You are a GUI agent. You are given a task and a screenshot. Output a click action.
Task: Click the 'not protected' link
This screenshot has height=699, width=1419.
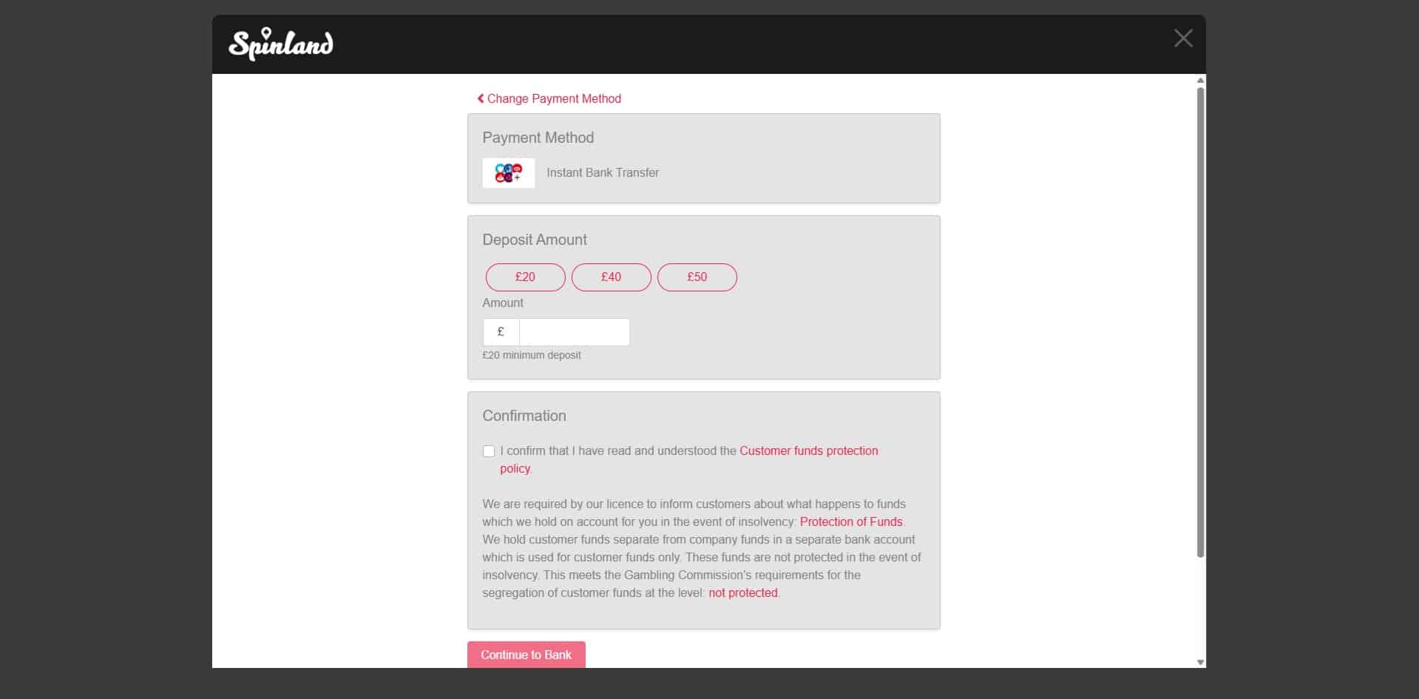[743, 592]
